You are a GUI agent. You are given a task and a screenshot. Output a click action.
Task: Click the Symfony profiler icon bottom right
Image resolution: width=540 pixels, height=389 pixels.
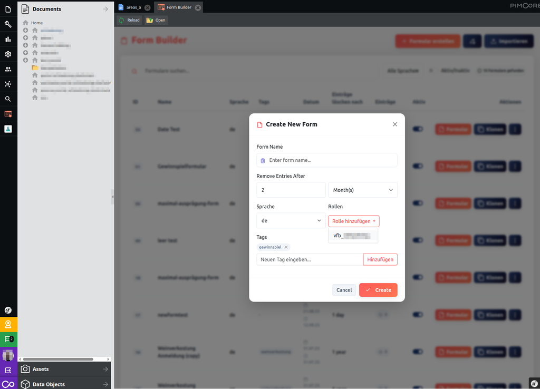tap(534, 383)
